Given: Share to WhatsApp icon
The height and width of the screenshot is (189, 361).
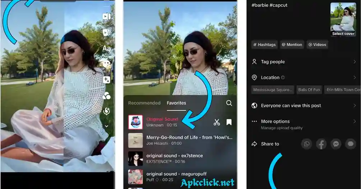Looking at the screenshot, I should tap(306, 144).
